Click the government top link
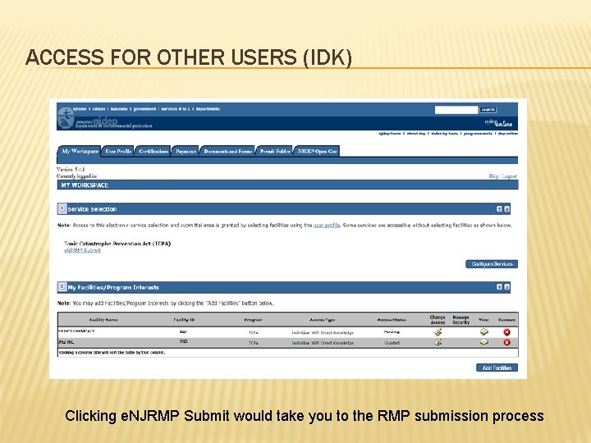Viewport: 591px width, 443px height. [144, 109]
